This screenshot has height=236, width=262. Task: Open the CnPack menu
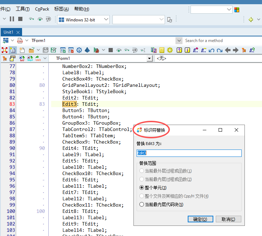pos(42,9)
